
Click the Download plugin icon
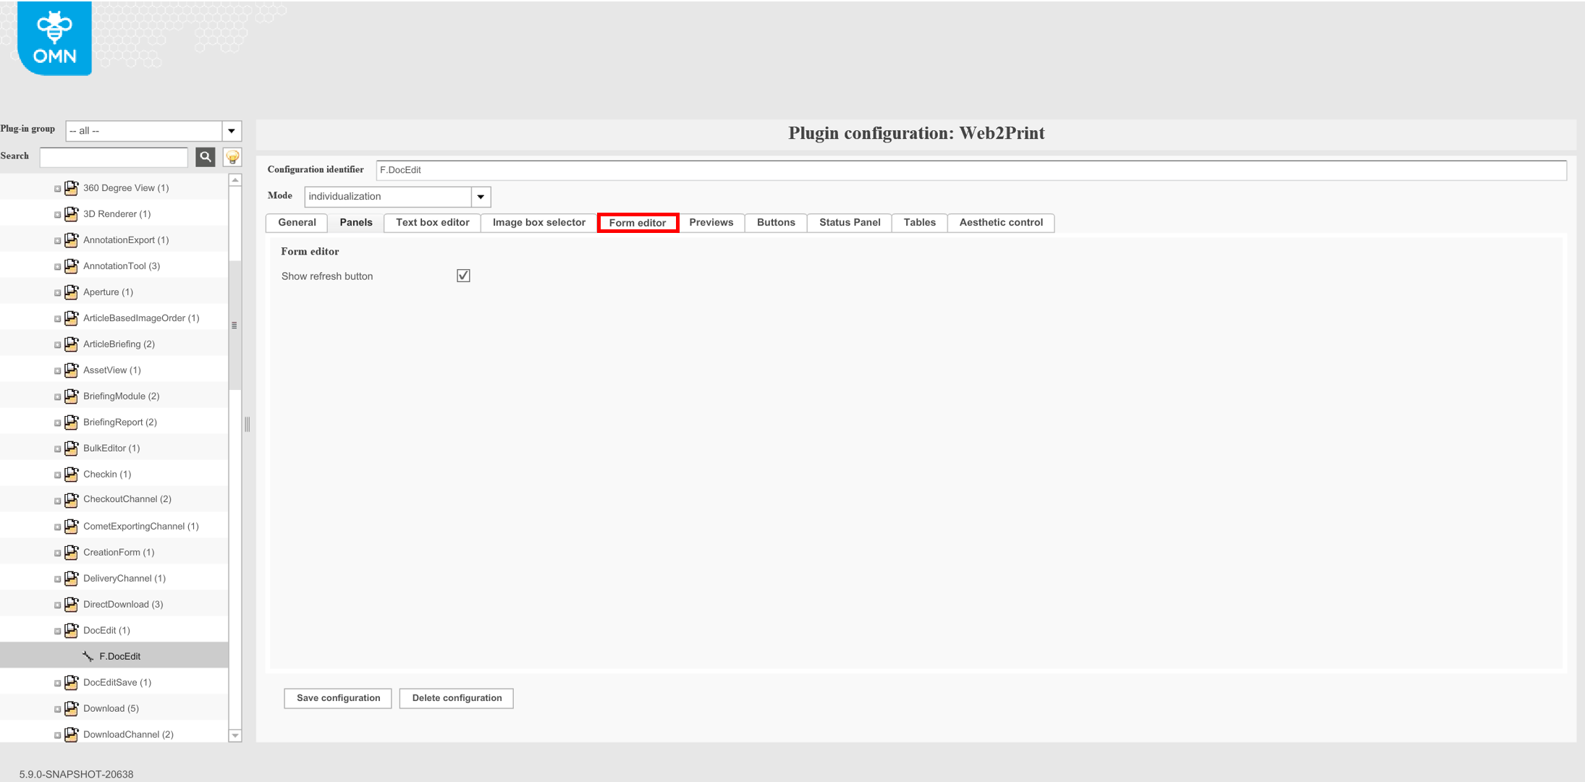pyautogui.click(x=71, y=707)
